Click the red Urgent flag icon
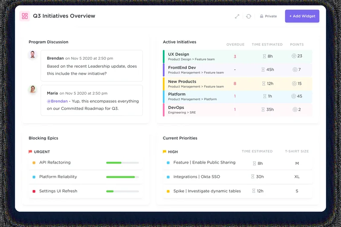This screenshot has width=341, height=227. [30, 152]
